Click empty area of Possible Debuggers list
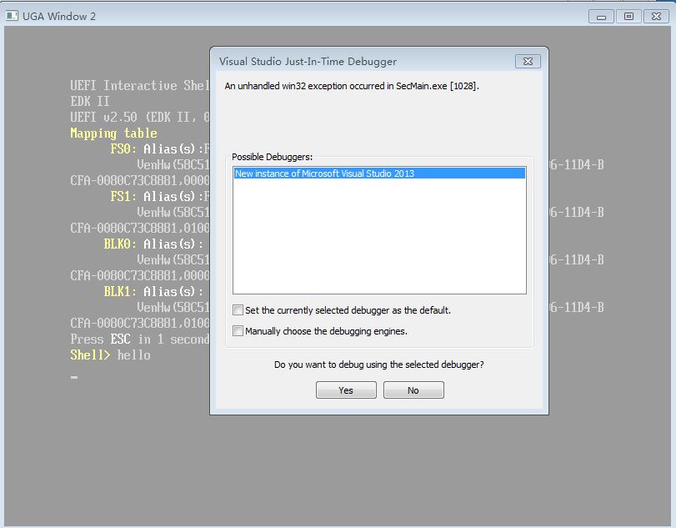This screenshot has height=528, width=676. click(379, 237)
